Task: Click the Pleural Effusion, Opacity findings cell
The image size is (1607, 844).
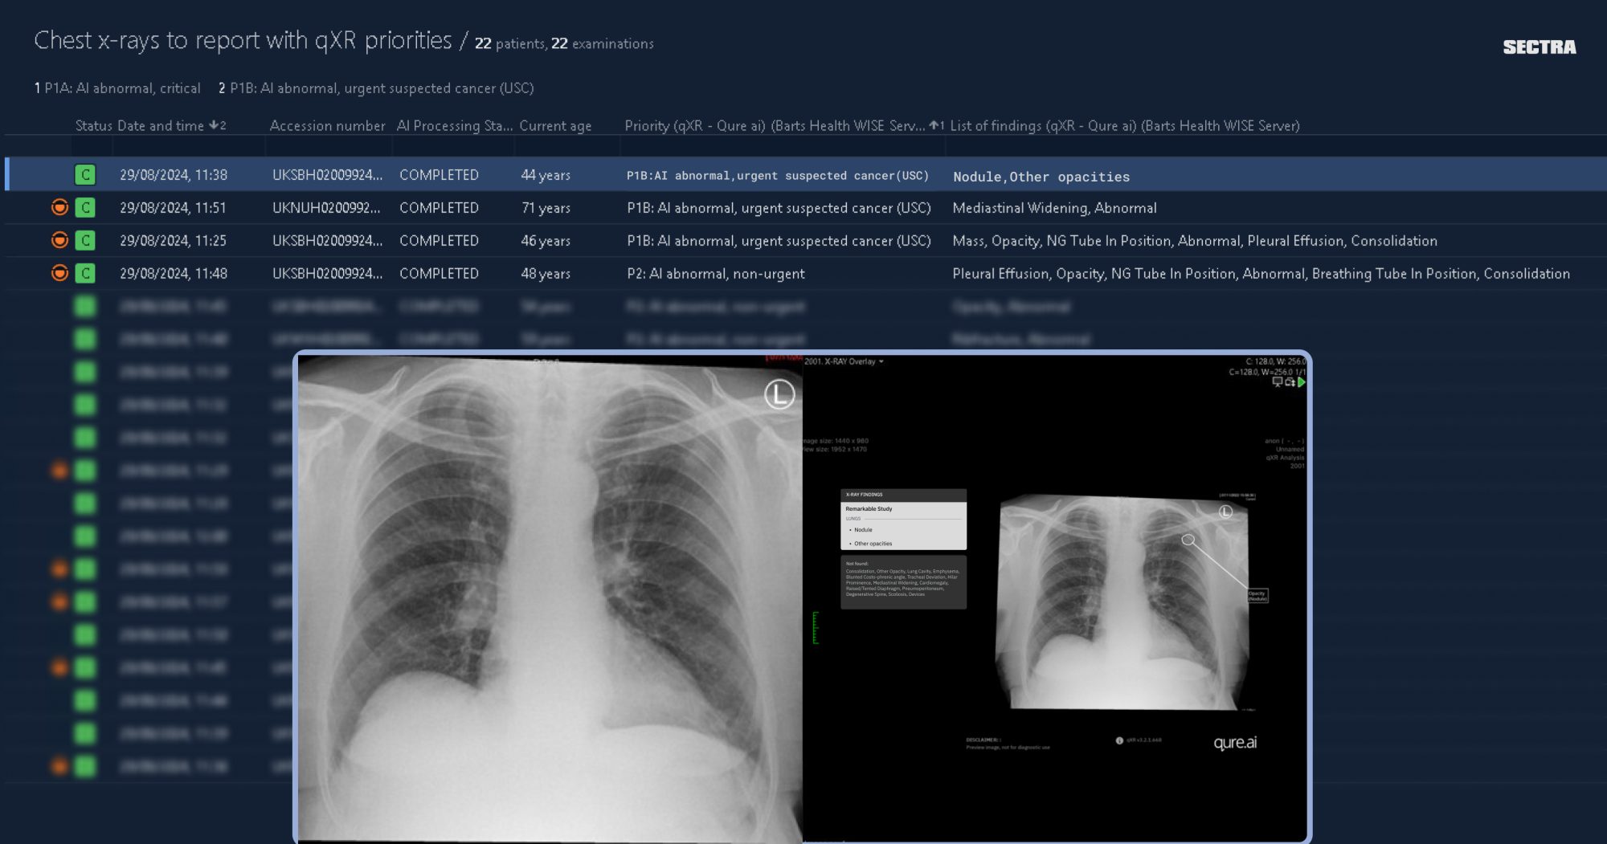Action: coord(1261,273)
